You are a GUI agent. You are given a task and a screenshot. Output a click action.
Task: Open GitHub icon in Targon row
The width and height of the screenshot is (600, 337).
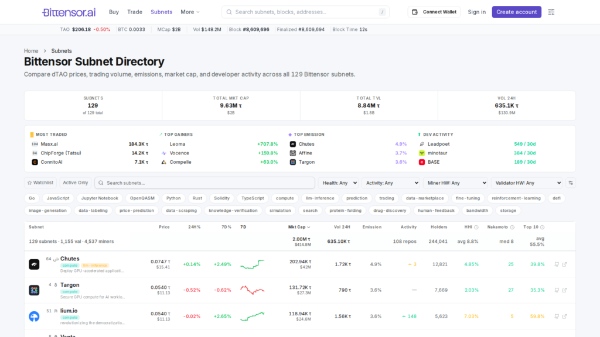tap(557, 290)
